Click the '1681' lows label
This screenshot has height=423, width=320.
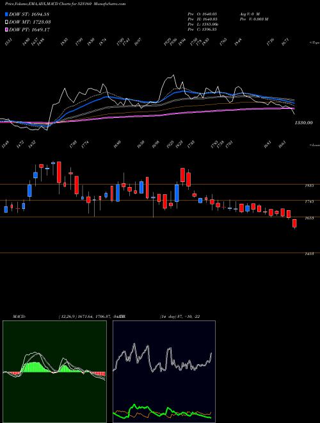[268, 145]
